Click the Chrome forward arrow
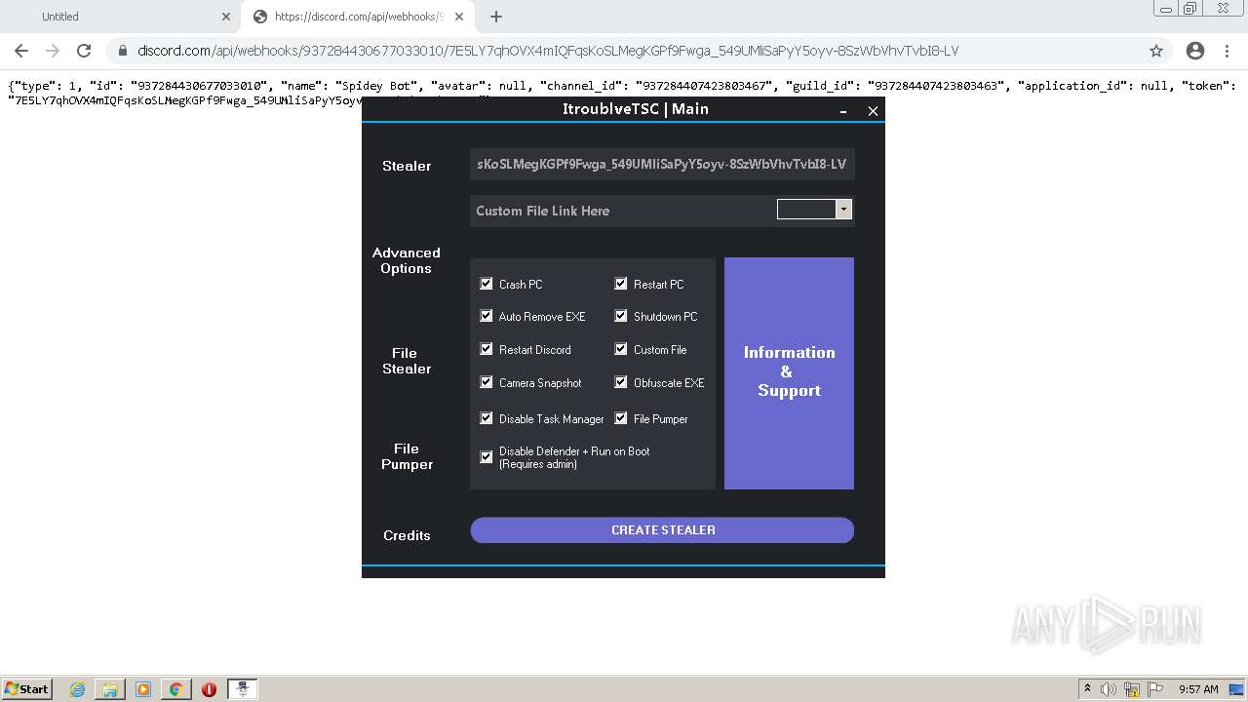Image resolution: width=1248 pixels, height=702 pixels. 53,51
